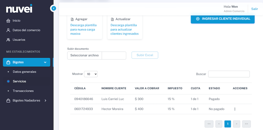The image size is (263, 130).
Task: Open actions menu for Hector Moreira
Action: pyautogui.click(x=235, y=109)
